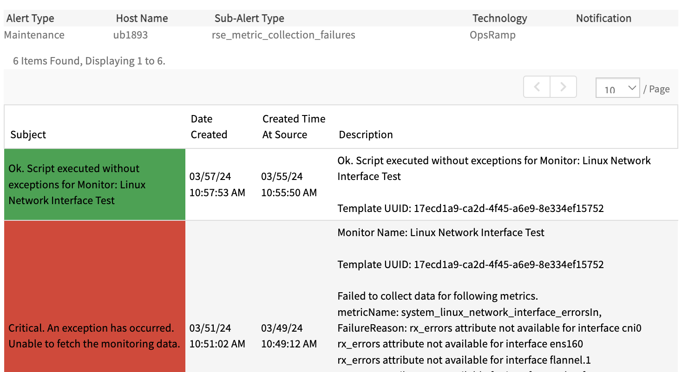Viewport: 682px width, 372px height.
Task: Click the Created Time At Source header
Action: [x=294, y=126]
